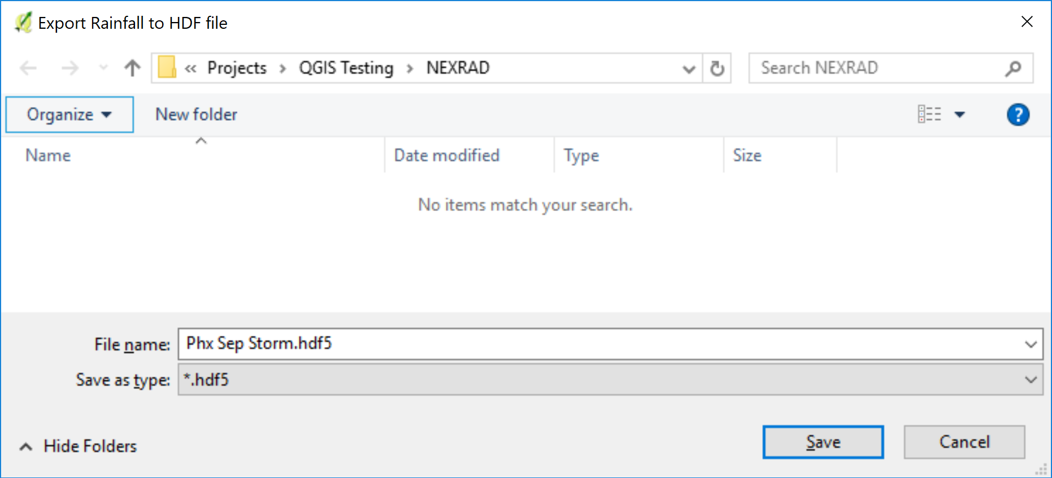Click the folder icon in address bar
Image resolution: width=1052 pixels, height=478 pixels.
pyautogui.click(x=167, y=68)
